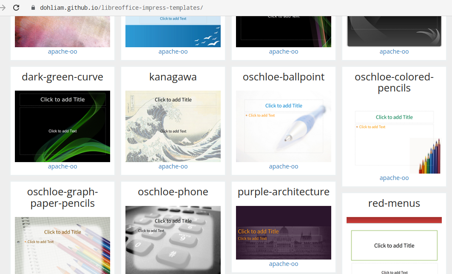The width and height of the screenshot is (452, 274).
Task: Click the browser reload icon
Action: coord(16,8)
